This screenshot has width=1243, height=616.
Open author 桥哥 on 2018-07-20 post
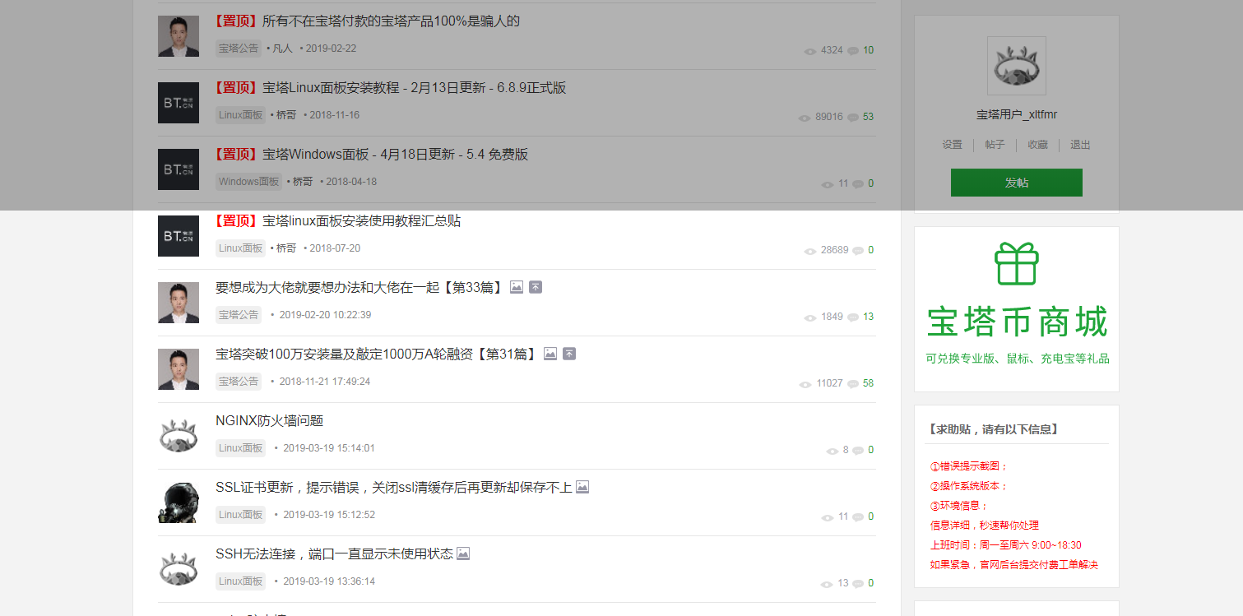(286, 248)
